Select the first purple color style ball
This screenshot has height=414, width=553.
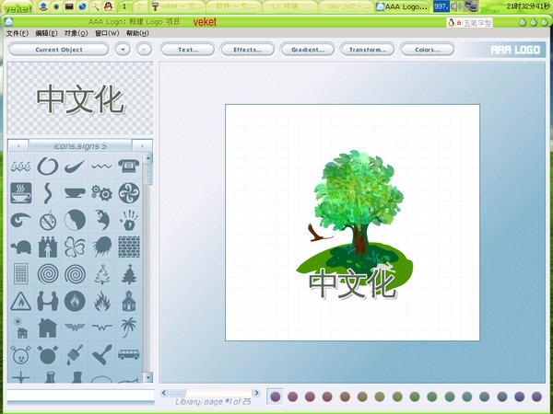pos(276,397)
